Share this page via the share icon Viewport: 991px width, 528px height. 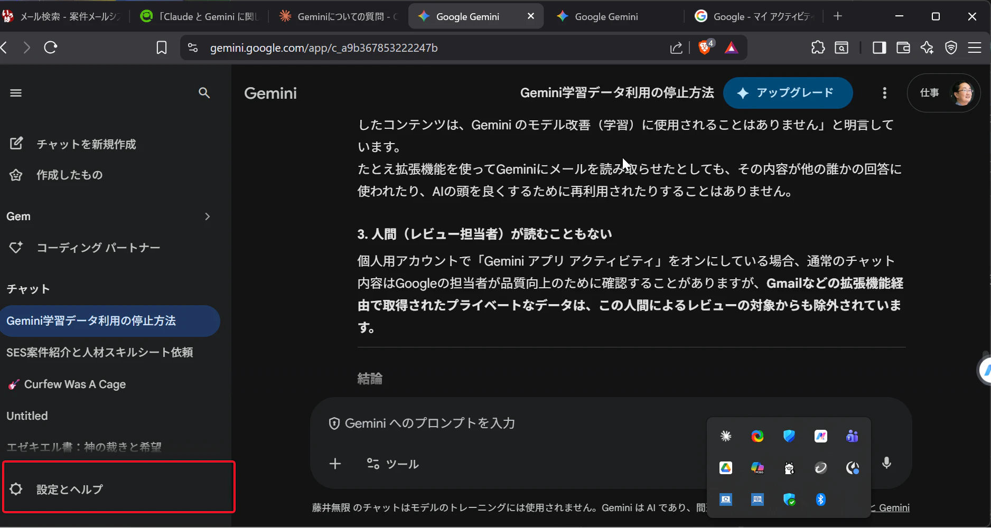pyautogui.click(x=676, y=48)
